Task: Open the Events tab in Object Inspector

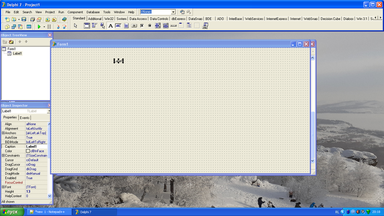Action: click(25, 118)
